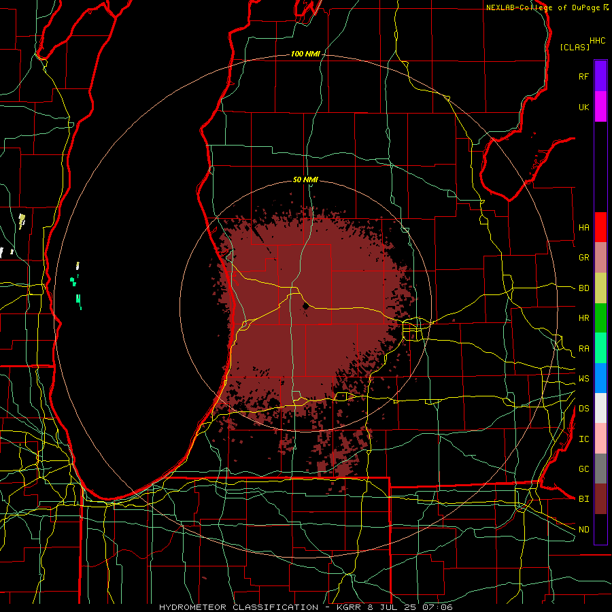Click the "RA" legend label
The width and height of the screenshot is (612, 612).
coord(583,349)
